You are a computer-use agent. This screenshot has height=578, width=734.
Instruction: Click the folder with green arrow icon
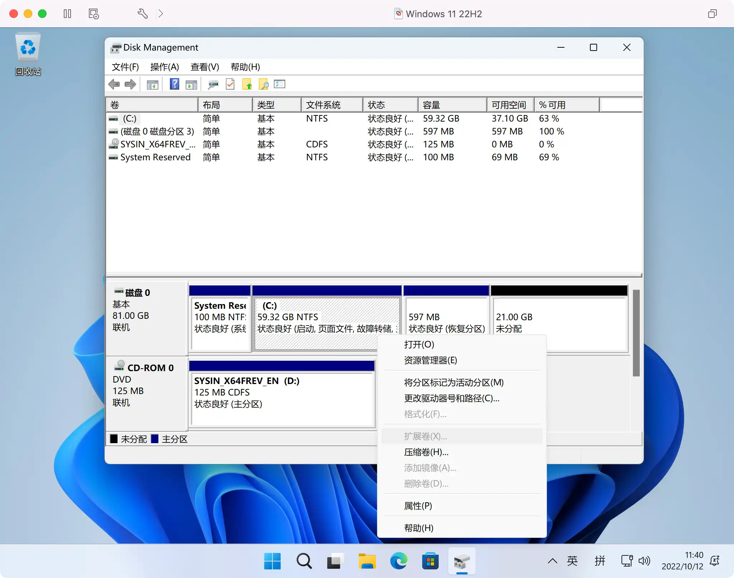tap(247, 85)
